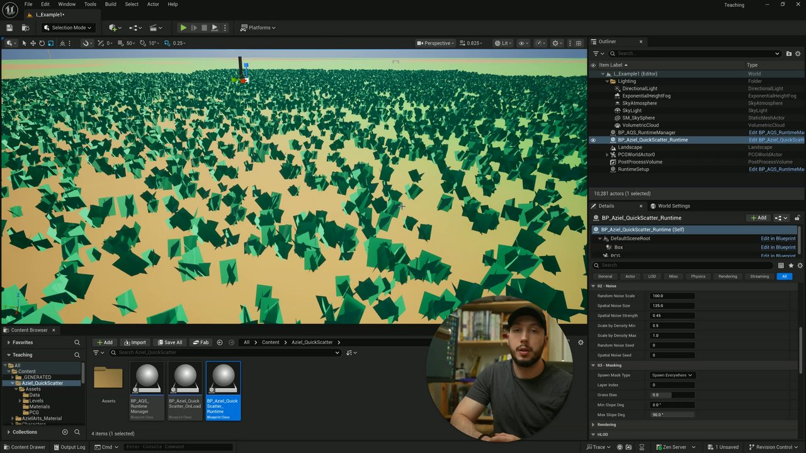Click the lock icon in Details panel
Screen dimensions: 806x453
pos(797,218)
